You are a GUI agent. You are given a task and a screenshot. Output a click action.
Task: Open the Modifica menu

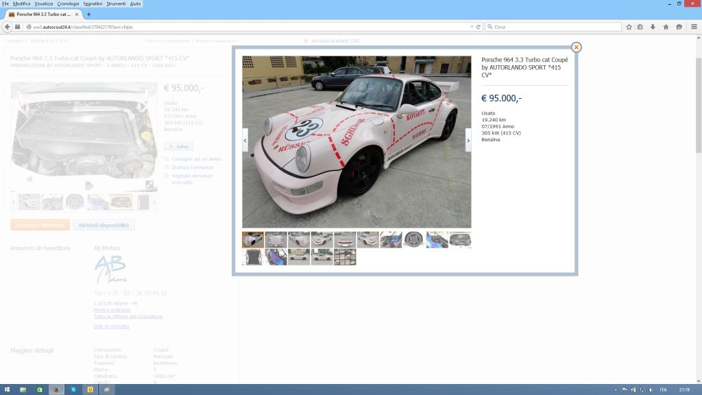point(21,3)
